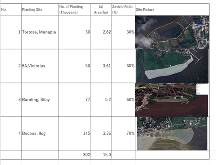This screenshot has width=216, height=165.
Task: Select the 60% survival ratio cell
Action: [123, 100]
